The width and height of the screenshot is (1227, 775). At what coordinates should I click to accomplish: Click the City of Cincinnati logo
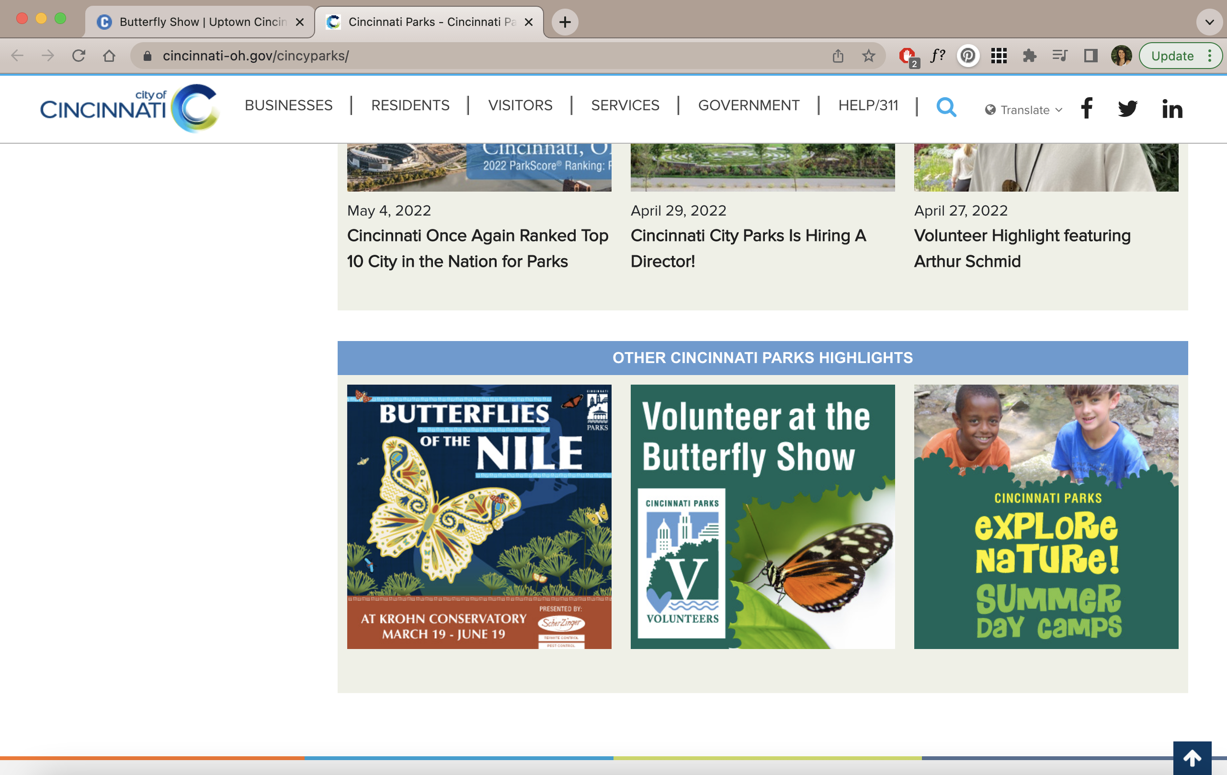click(130, 108)
